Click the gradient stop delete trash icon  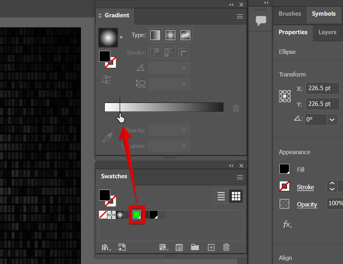(236, 108)
